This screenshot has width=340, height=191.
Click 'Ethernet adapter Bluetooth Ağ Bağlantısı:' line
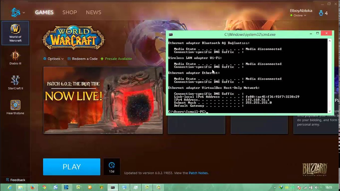(209, 43)
